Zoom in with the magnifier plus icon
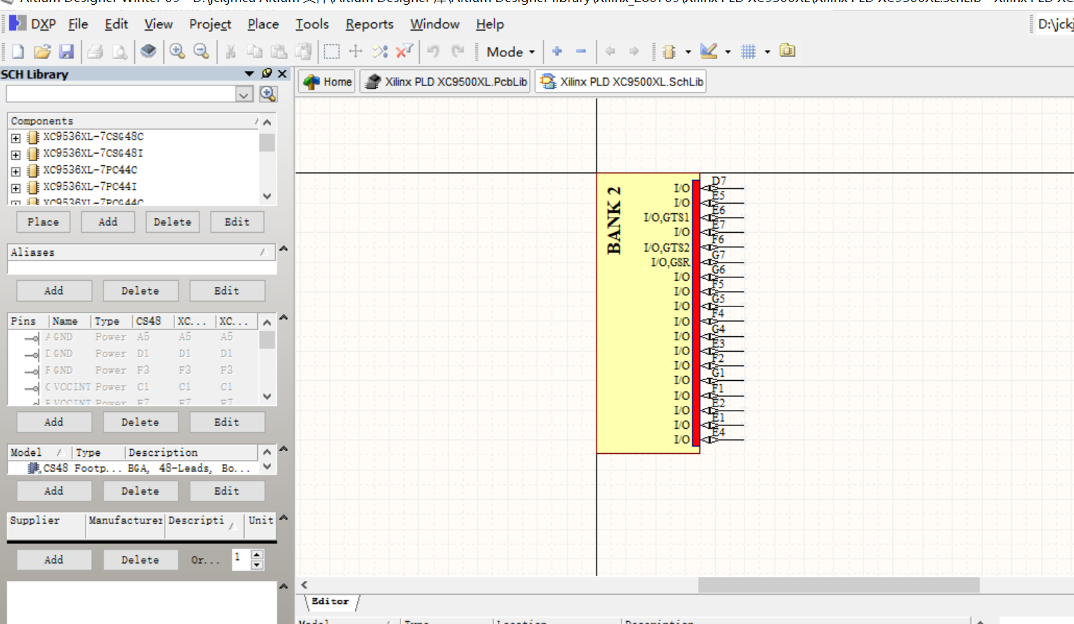Viewport: 1074px width, 624px height. (177, 51)
